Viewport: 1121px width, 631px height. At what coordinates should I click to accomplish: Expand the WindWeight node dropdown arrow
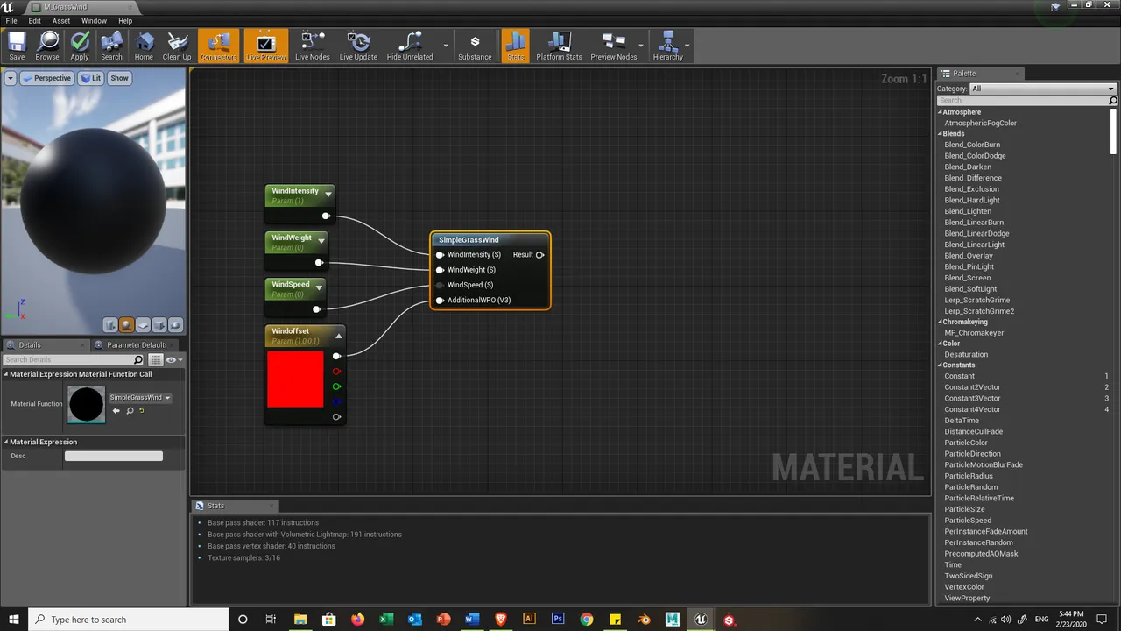coord(321,240)
